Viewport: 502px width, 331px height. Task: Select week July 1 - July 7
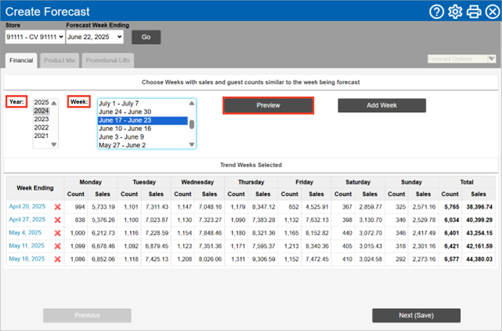(x=143, y=104)
